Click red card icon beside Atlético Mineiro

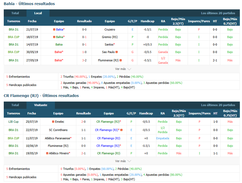click(47, 153)
